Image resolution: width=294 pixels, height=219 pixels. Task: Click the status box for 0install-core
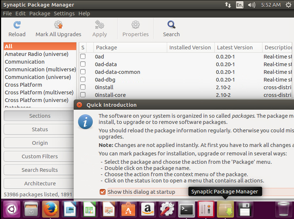[83, 95]
